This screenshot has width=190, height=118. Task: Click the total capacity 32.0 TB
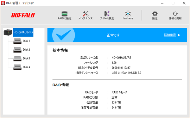coord(116,102)
